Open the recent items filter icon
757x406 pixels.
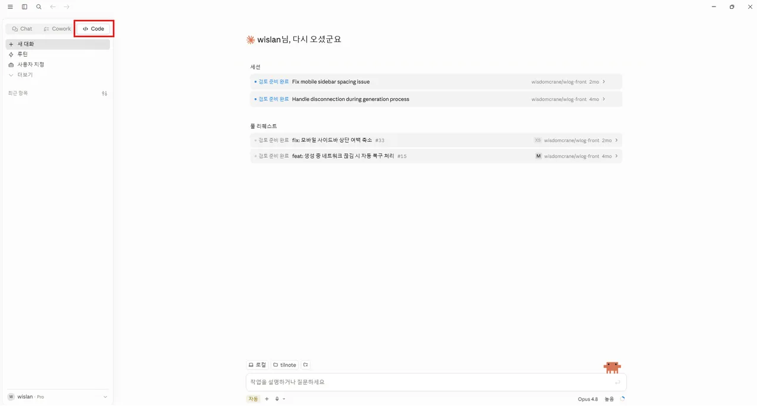click(105, 93)
